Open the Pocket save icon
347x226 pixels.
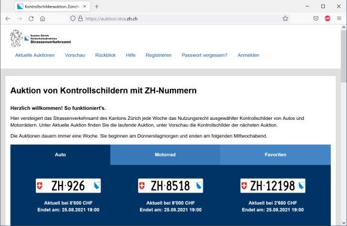[x=316, y=18]
